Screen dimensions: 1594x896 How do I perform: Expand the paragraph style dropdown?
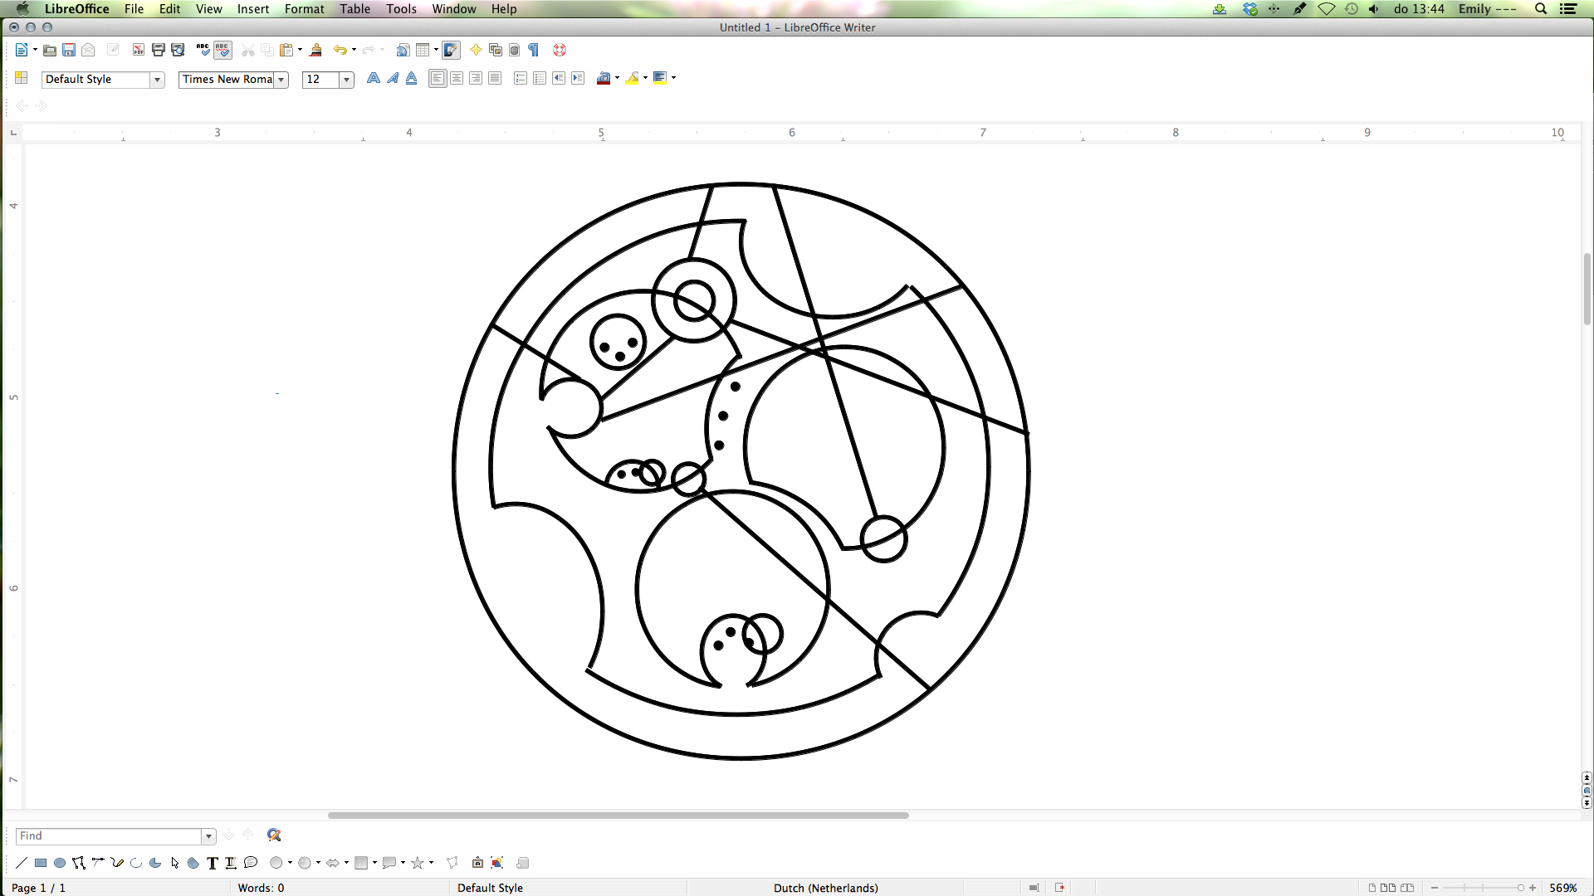point(157,79)
